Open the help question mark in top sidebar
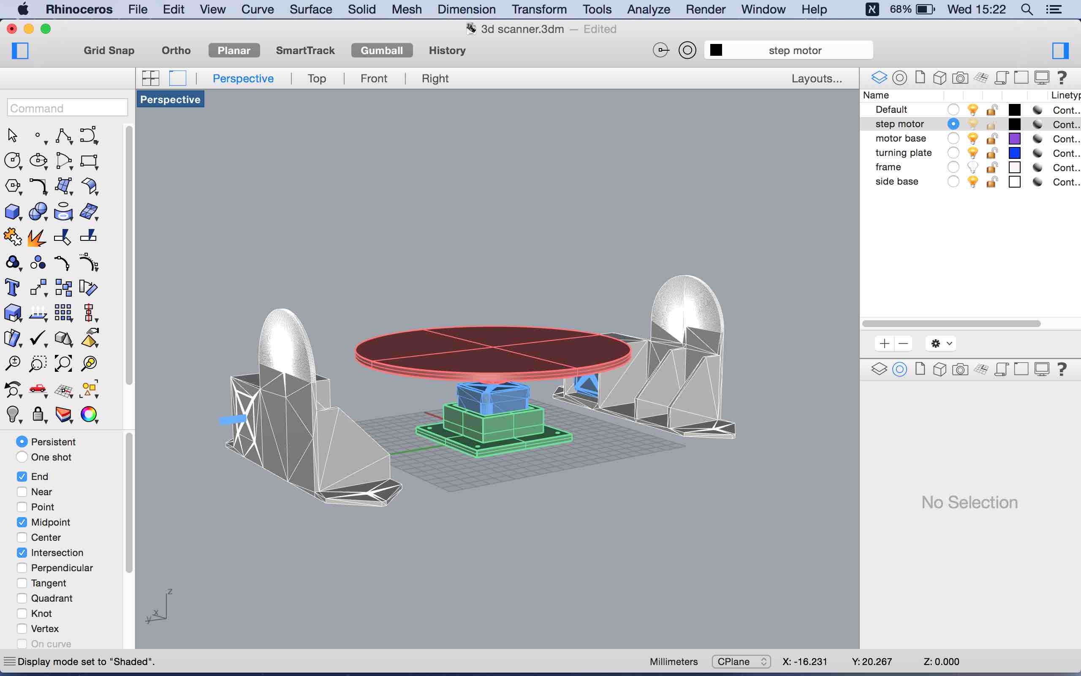Viewport: 1081px width, 676px height. tap(1062, 78)
